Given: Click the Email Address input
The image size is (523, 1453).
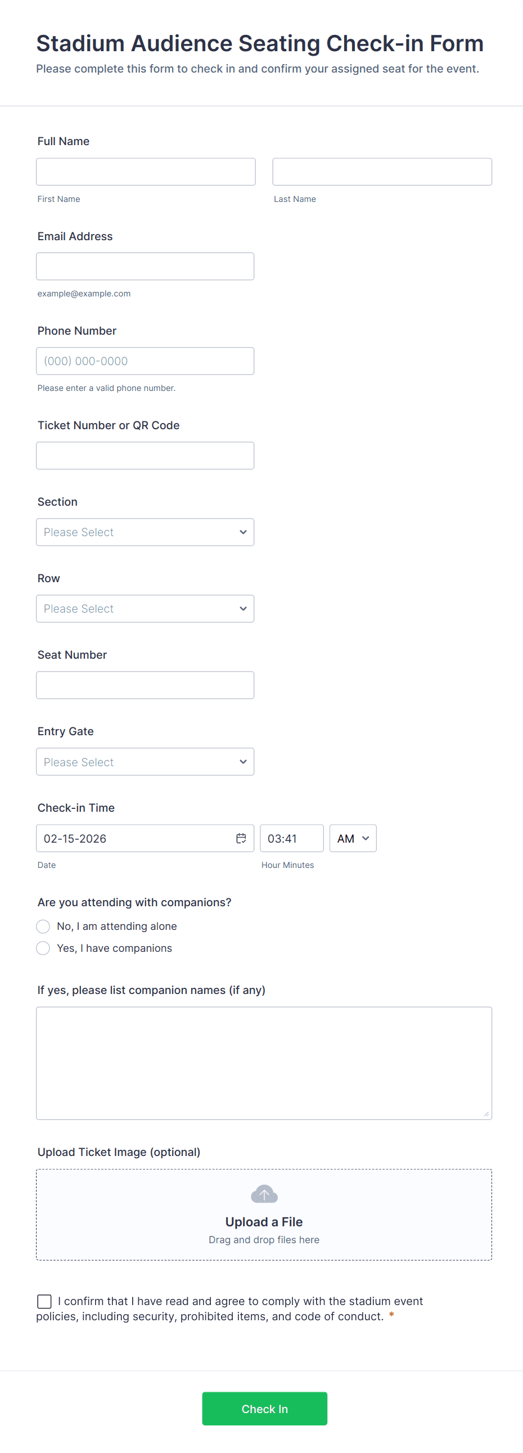Looking at the screenshot, I should click(145, 266).
